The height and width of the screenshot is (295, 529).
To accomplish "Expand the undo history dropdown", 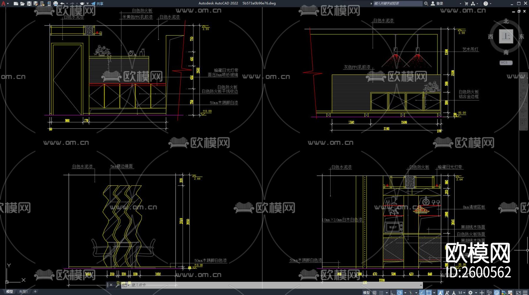I will 67,4.
